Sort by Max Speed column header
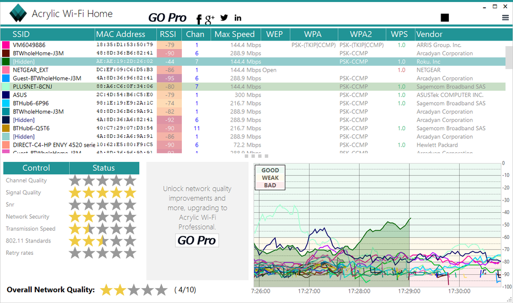The width and height of the screenshot is (513, 303). [234, 34]
